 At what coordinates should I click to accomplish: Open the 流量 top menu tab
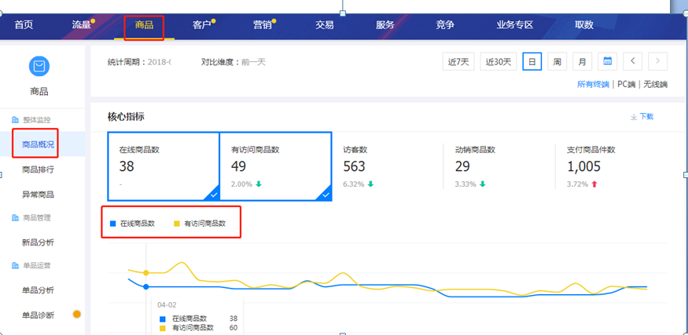(x=83, y=25)
